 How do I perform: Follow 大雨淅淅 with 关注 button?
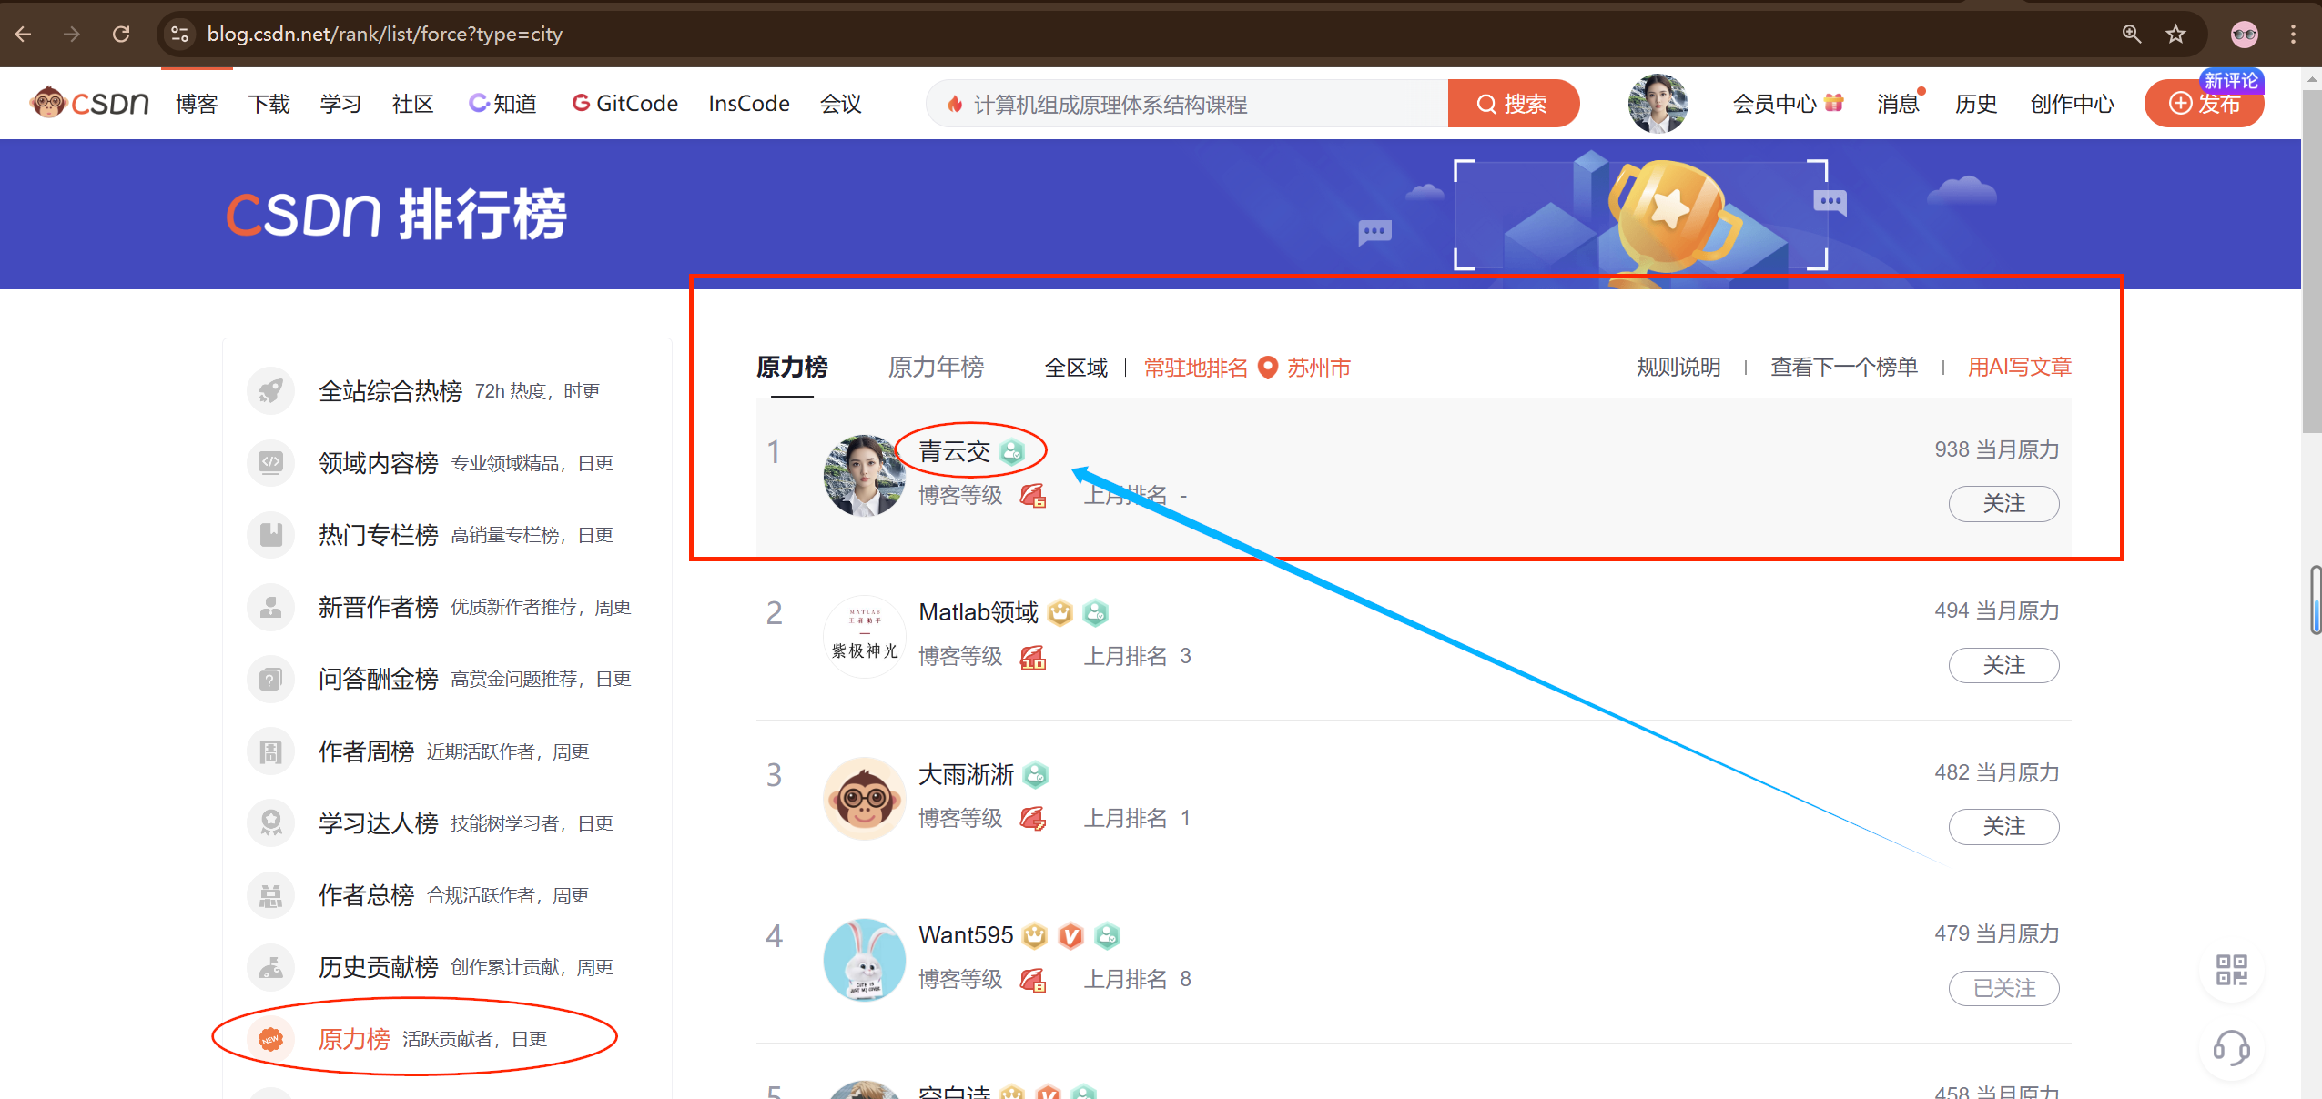click(x=2003, y=826)
